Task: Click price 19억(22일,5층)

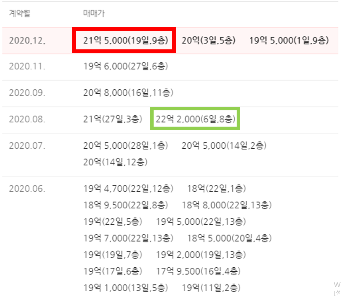Action: coord(113,222)
